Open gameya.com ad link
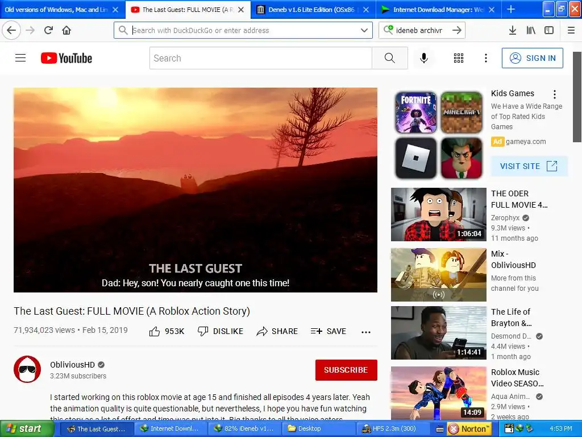Screen dimensions: 582x437 [526, 142]
